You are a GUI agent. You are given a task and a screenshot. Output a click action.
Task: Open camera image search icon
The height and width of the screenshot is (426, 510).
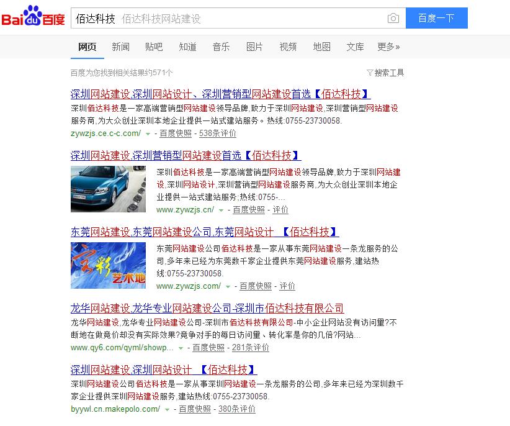393,19
